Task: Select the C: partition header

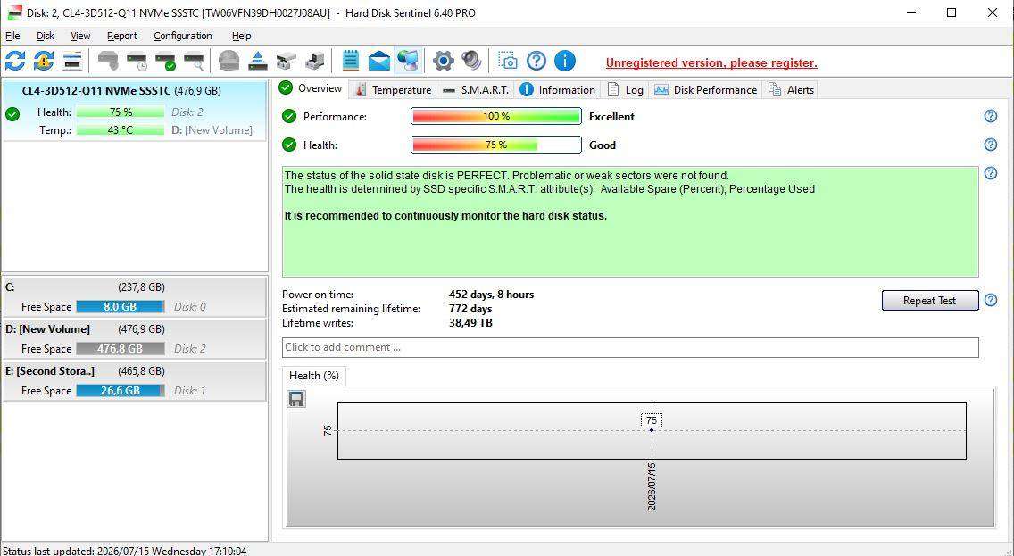Action: point(135,287)
